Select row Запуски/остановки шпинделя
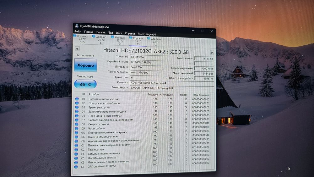This screenshot has width=314, height=177. click(142, 112)
